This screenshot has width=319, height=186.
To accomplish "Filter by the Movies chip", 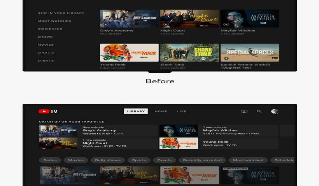I will tap(76, 160).
